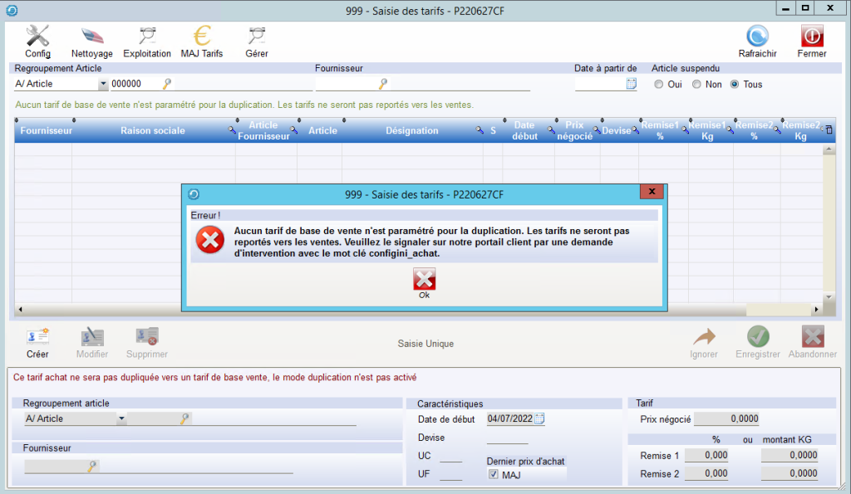The image size is (851, 494).
Task: Select the Oui radio button
Action: 659,85
